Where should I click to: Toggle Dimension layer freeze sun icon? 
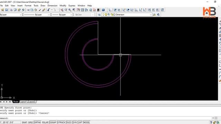click(x=106, y=14)
